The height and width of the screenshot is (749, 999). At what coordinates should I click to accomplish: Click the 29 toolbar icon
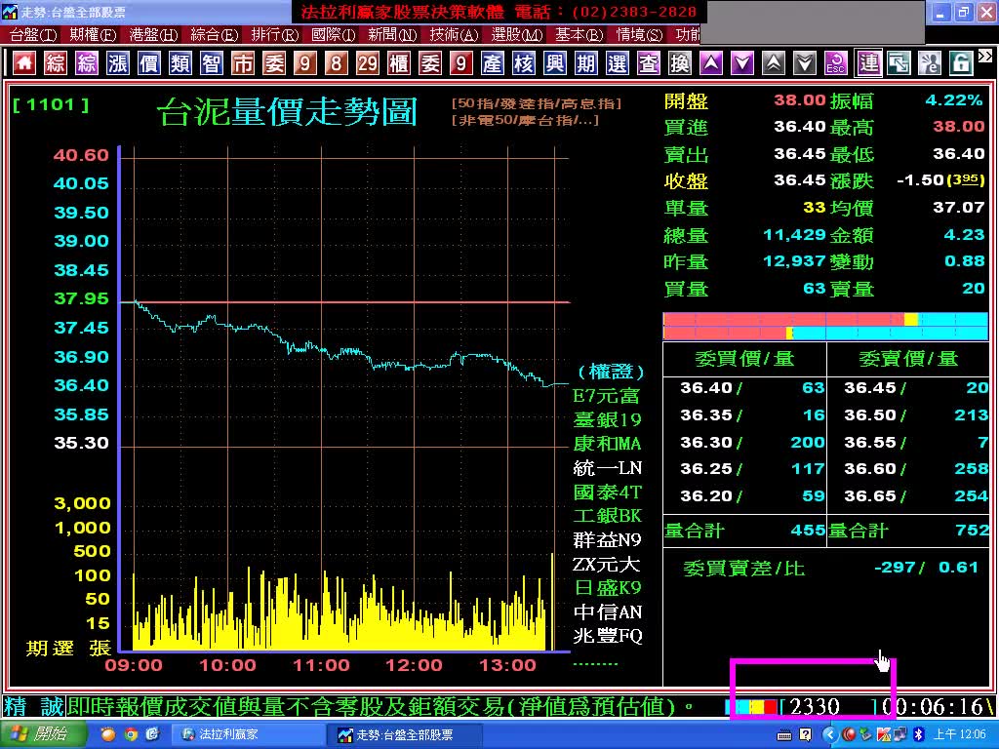tap(368, 63)
